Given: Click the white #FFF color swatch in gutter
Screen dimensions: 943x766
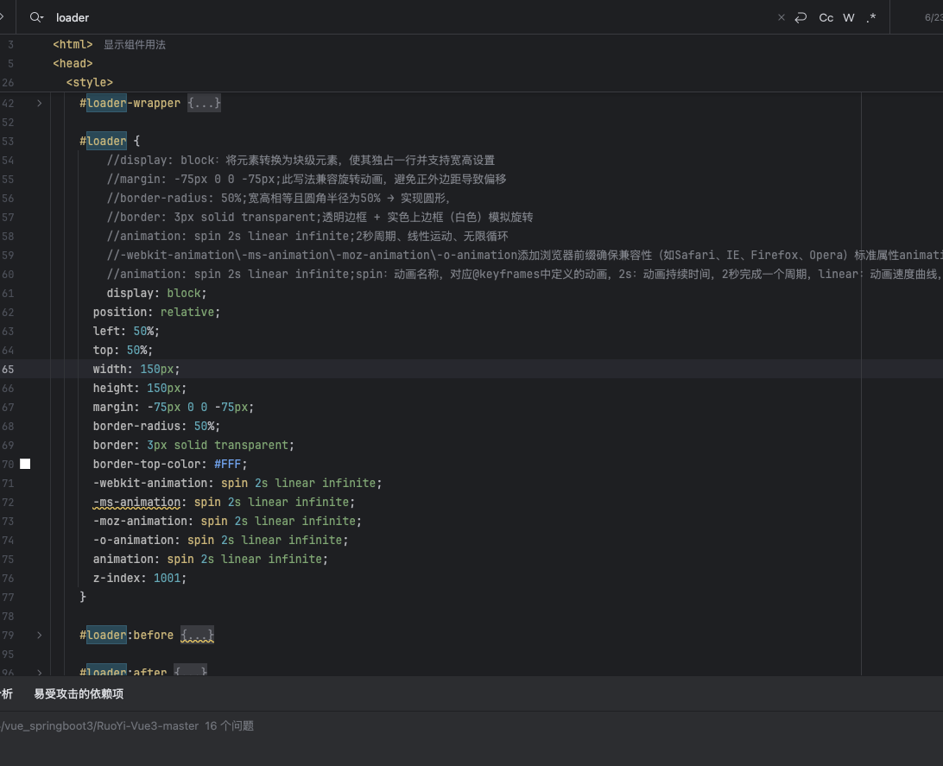Looking at the screenshot, I should pyautogui.click(x=25, y=465).
